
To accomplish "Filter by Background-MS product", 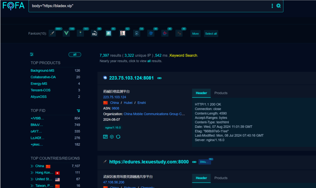I will coord(42,71).
